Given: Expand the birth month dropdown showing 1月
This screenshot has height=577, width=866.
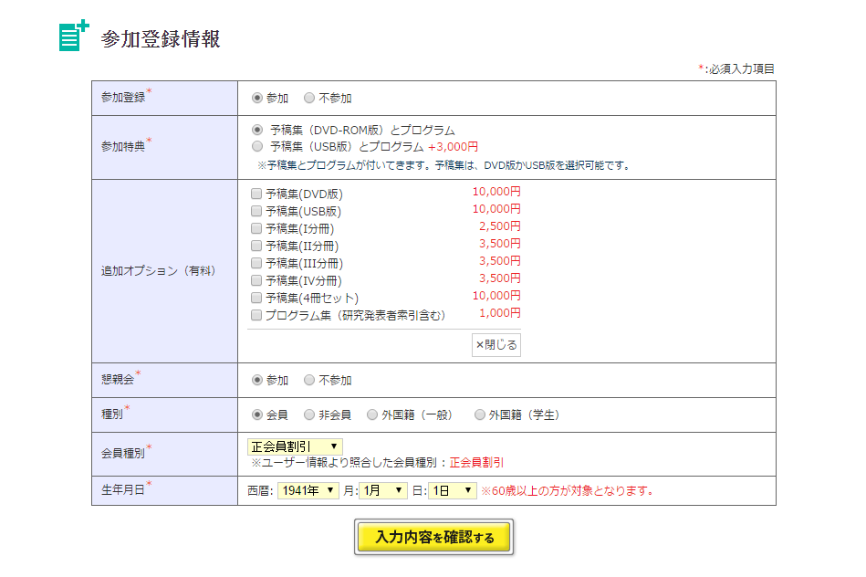Looking at the screenshot, I should click(x=383, y=491).
